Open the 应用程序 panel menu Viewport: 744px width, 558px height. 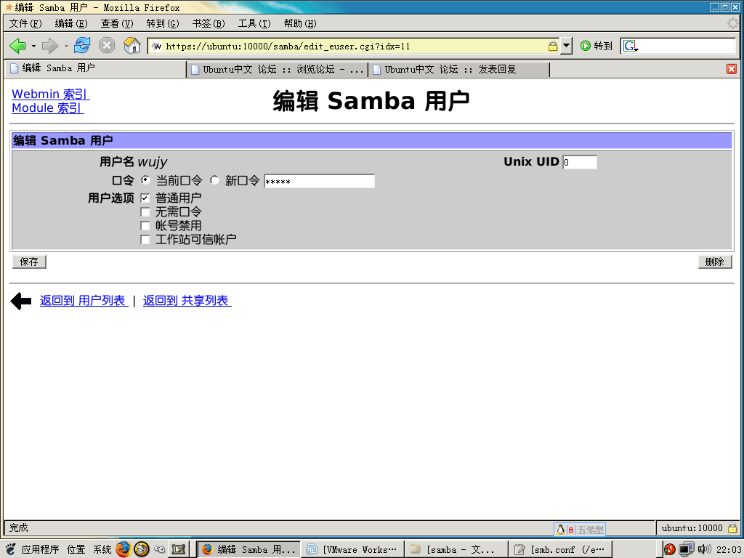tap(41, 549)
